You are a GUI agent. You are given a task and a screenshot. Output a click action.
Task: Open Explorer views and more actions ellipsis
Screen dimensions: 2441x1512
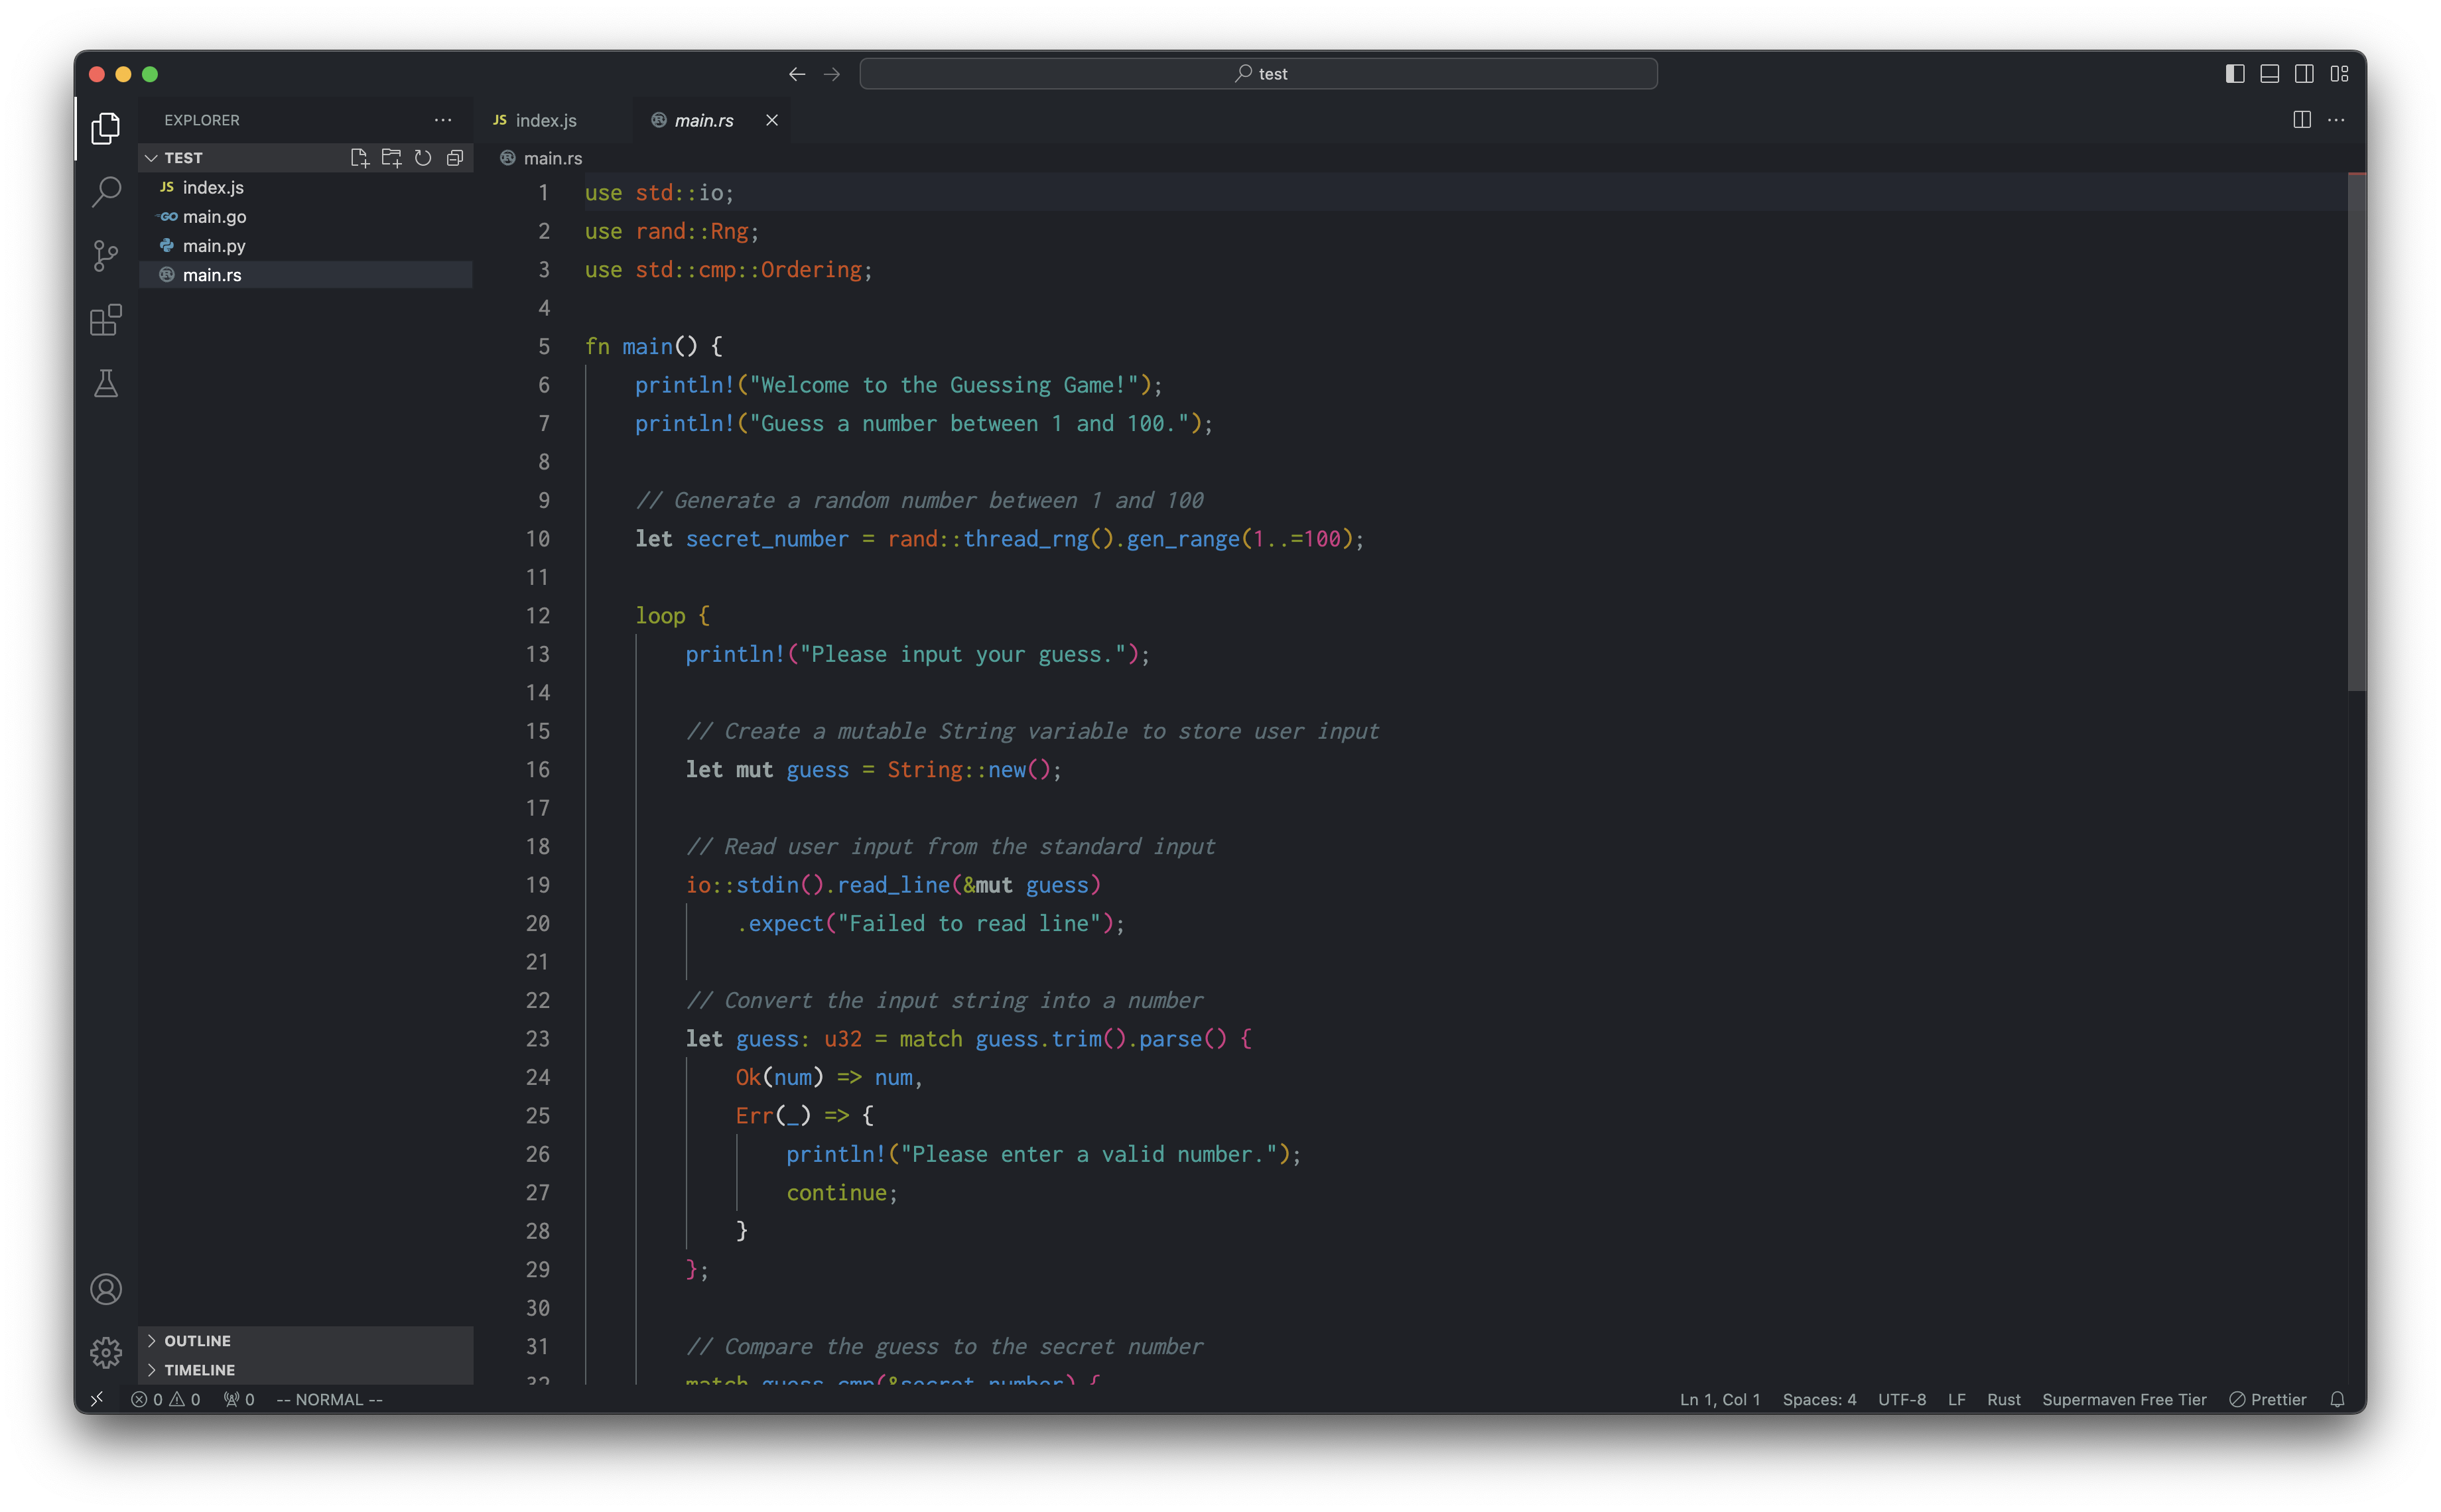tap(443, 120)
